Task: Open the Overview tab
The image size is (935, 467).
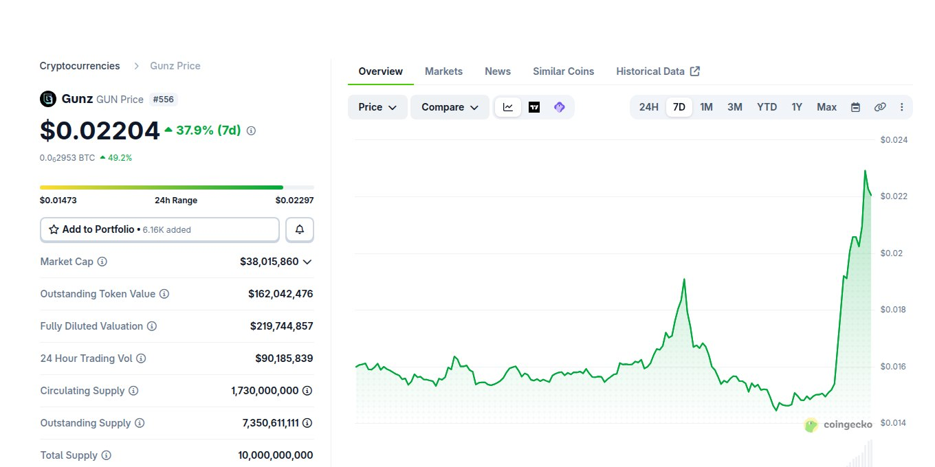Action: pos(381,71)
